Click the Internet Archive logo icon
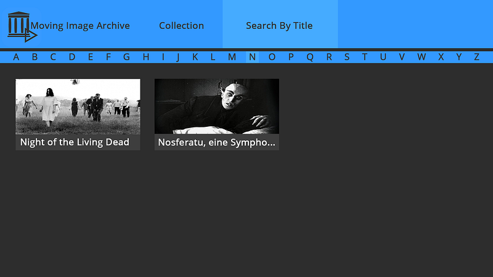The height and width of the screenshot is (277, 493). point(22,26)
